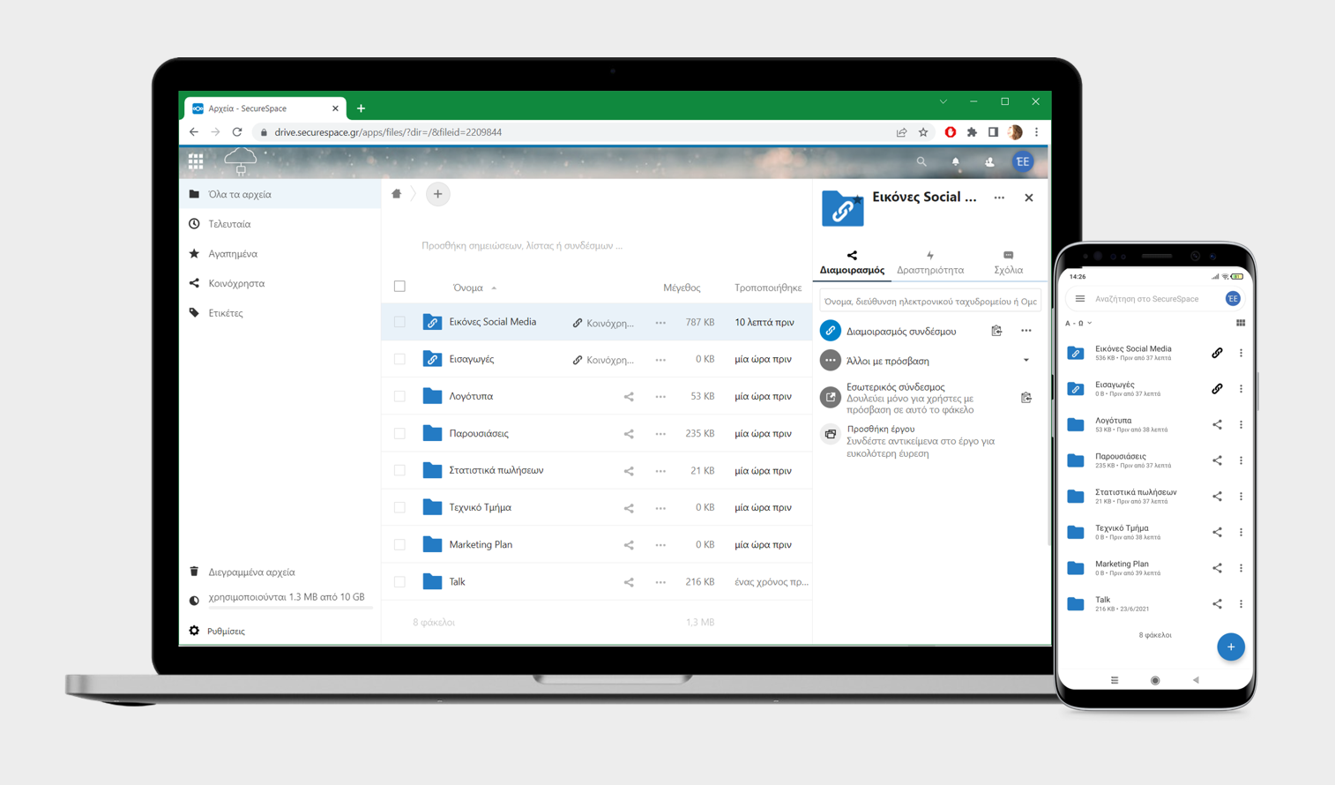1335x785 pixels.
Task: Open phone options for Talk folder
Action: pyautogui.click(x=1241, y=604)
